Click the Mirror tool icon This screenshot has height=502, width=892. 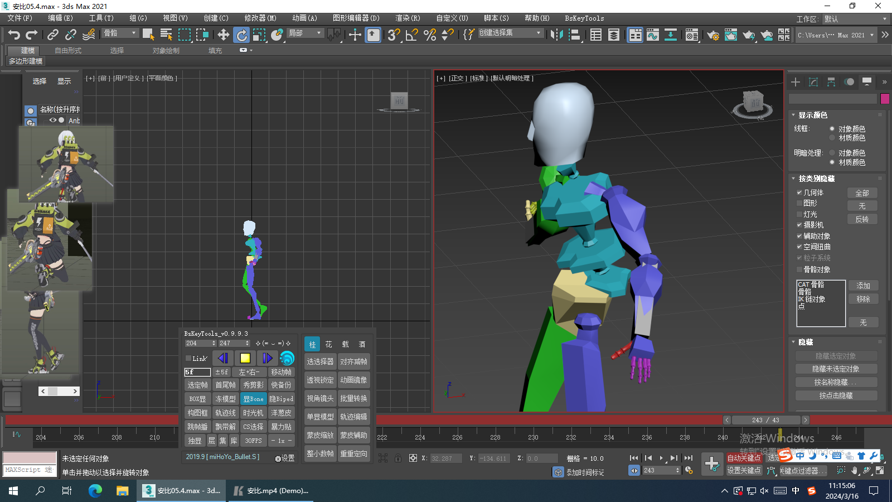556,35
